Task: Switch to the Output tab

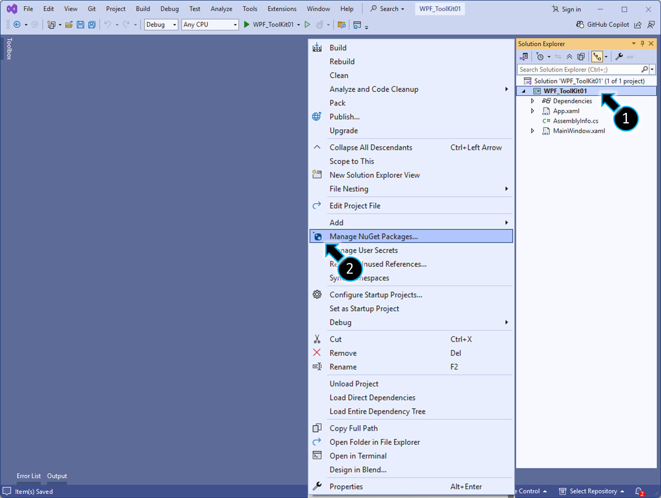Action: (x=57, y=476)
